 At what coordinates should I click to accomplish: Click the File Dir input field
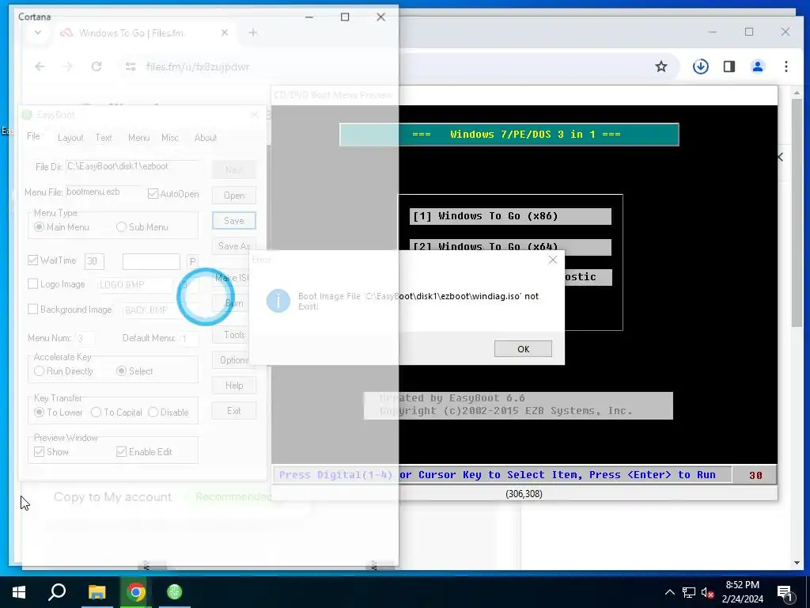click(x=133, y=166)
